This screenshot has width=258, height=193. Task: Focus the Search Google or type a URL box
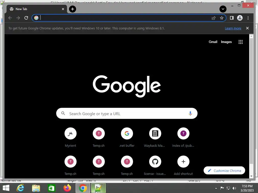(x=127, y=113)
